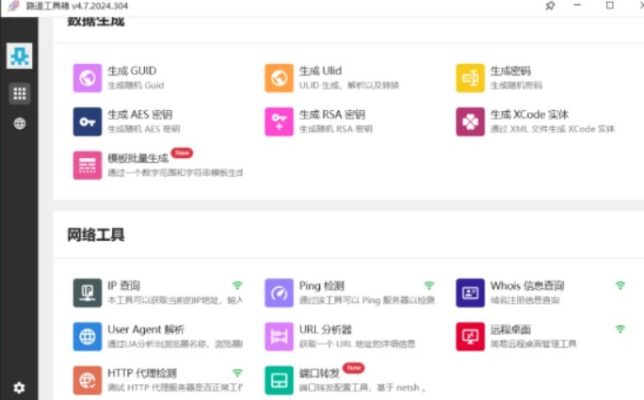The height and width of the screenshot is (400, 644).
Task: Open the sidebar all-tools grid icon
Action: click(20, 93)
